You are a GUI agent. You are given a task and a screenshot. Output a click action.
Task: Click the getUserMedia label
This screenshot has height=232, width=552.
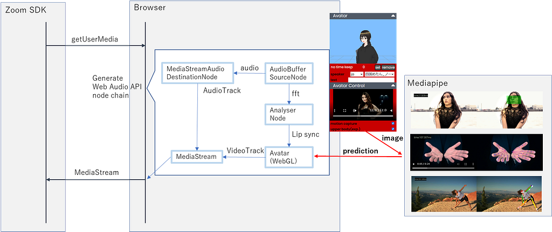pos(95,39)
